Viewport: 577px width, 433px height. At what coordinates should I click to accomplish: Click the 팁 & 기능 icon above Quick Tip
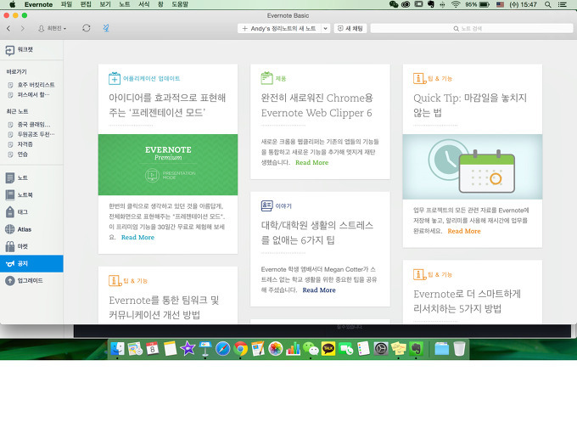click(419, 78)
